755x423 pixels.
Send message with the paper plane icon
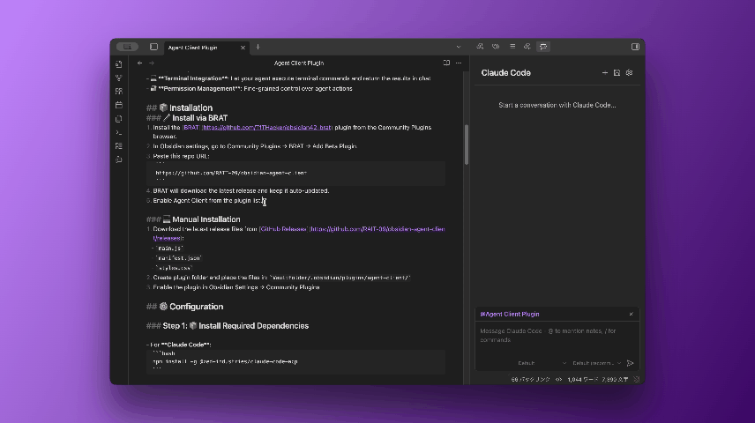(631, 362)
